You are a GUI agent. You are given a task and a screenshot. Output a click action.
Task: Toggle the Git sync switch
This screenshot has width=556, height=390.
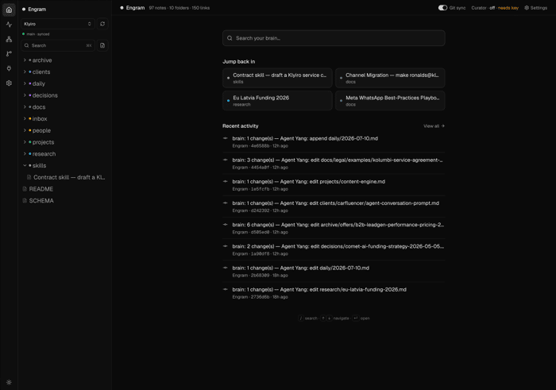click(x=442, y=8)
